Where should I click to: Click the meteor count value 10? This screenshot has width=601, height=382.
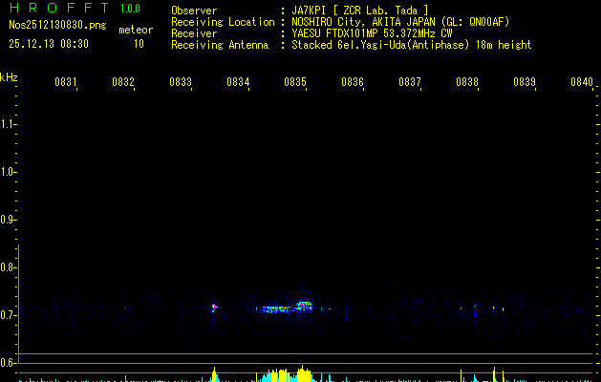click(x=139, y=44)
